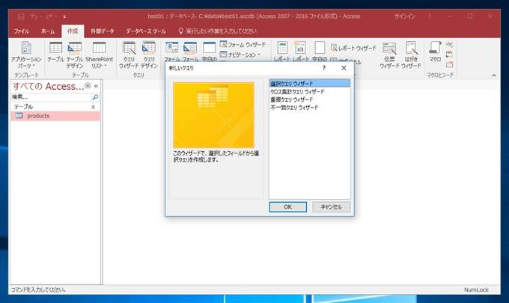Click the フォーム (Form) ribbon icon

pos(171,51)
